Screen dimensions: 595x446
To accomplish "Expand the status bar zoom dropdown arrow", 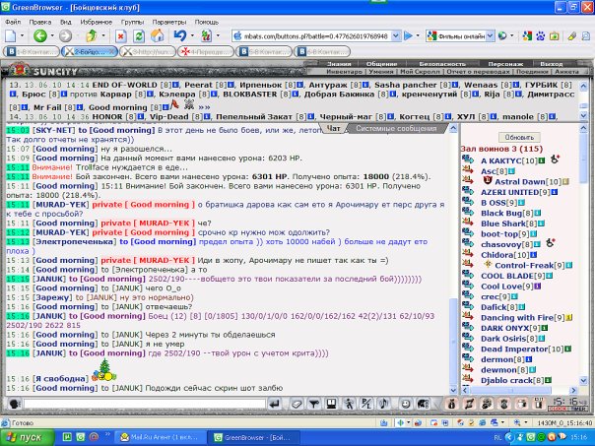I will pos(526,422).
